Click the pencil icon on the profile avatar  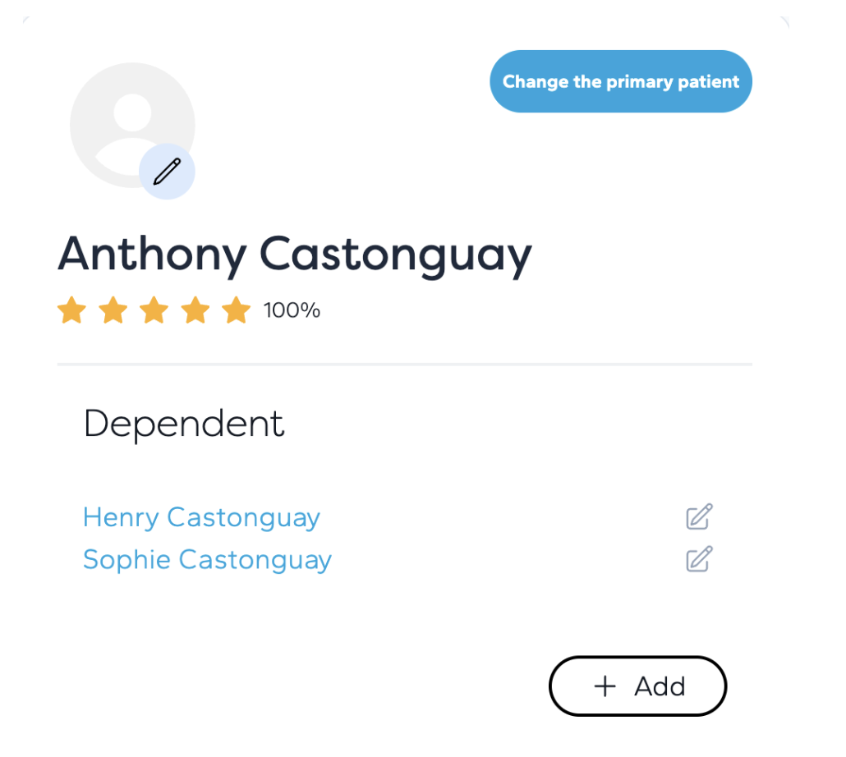click(167, 172)
